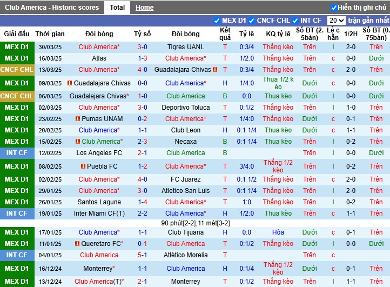Viewport: 390px width, 287px height.
Task: Click Thua 1/2 kèo on 09/03/25 row
Action: (x=278, y=83)
